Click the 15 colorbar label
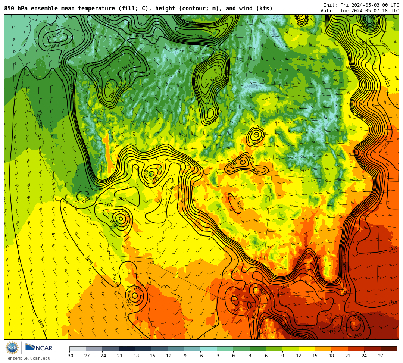403x363 pixels. [x=315, y=356]
